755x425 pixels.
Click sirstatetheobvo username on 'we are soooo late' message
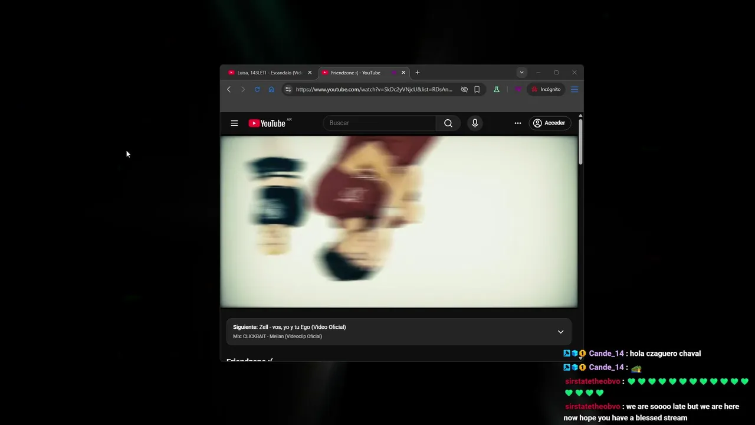pos(593,407)
